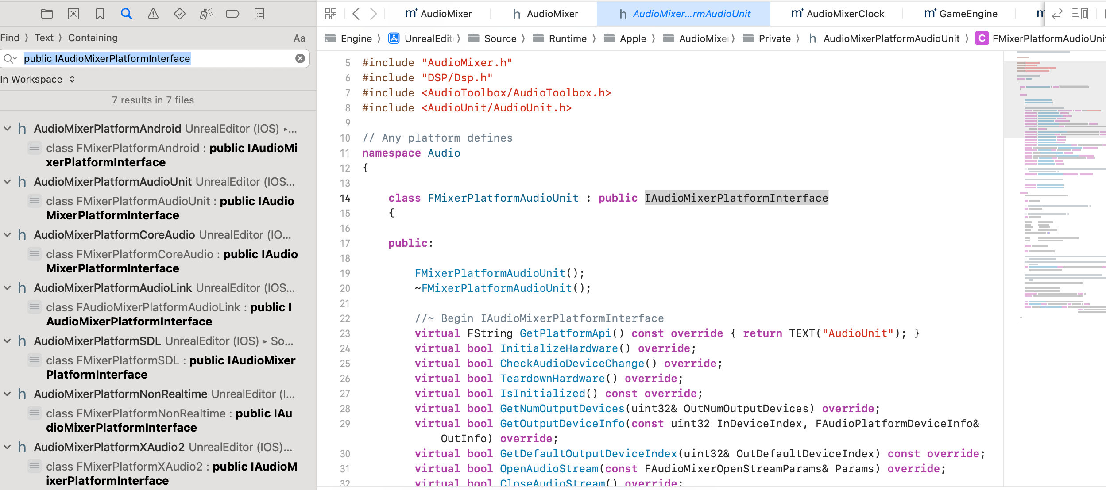1106x490 pixels.
Task: Show the Breakpoint navigator icon
Action: [232, 14]
